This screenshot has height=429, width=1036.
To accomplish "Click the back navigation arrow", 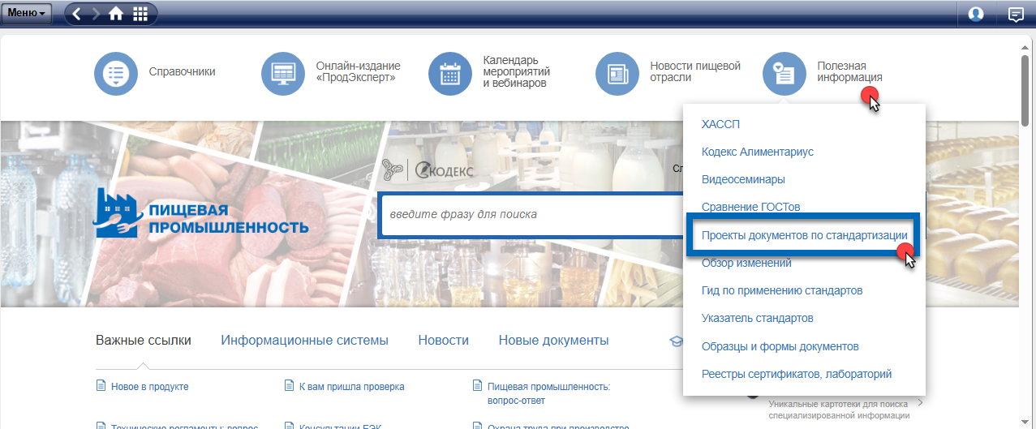I will pos(76,14).
